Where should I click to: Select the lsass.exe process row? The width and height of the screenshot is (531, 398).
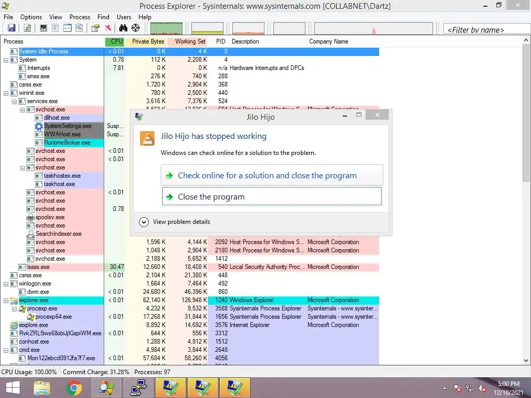click(190, 267)
